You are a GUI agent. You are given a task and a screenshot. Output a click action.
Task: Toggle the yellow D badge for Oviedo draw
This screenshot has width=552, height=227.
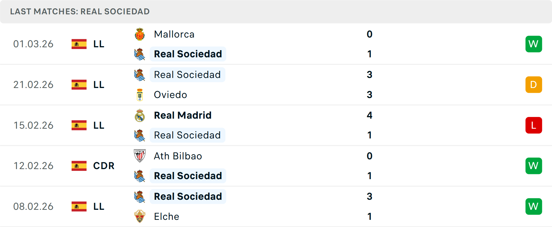pos(534,85)
